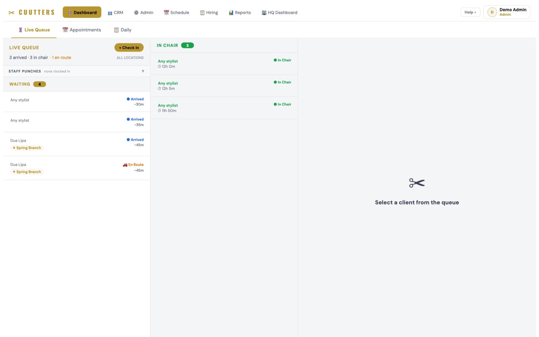Click Spring Branch tag on arrived Dua Lipa

pos(27,148)
